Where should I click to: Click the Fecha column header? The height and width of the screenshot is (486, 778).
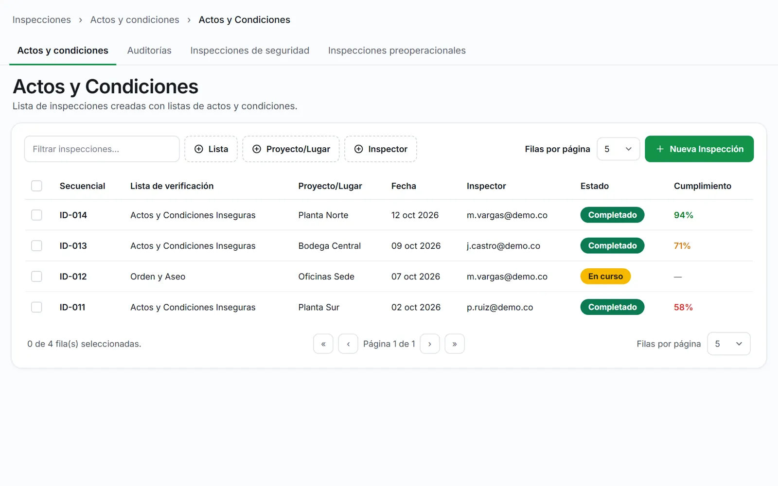point(404,186)
